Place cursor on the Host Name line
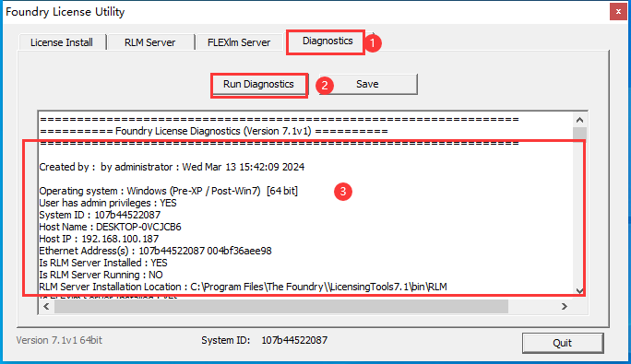Screen dimensions: 631x364 pyautogui.click(x=111, y=227)
